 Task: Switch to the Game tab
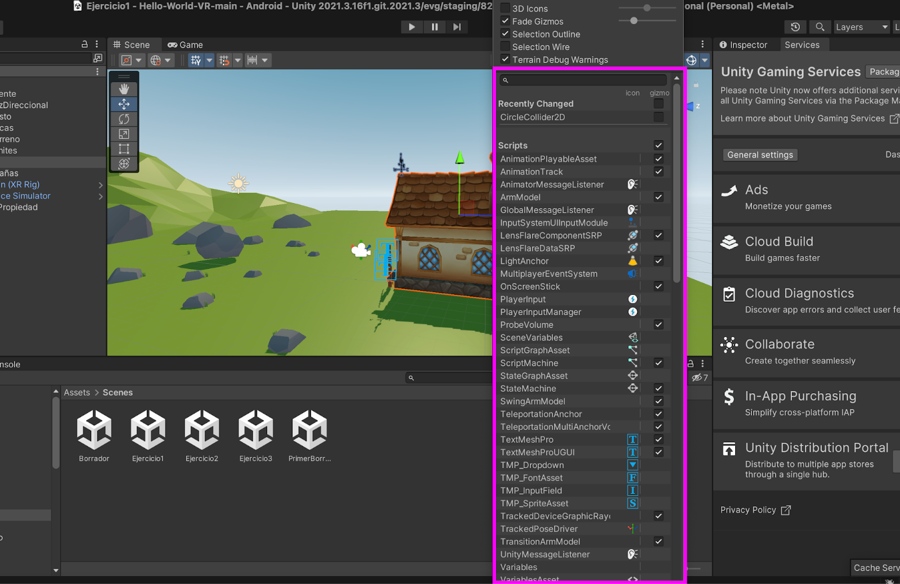click(186, 45)
